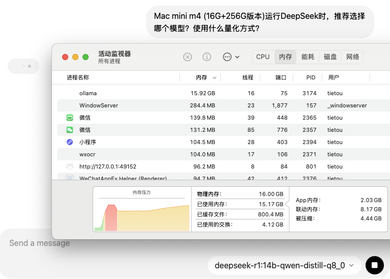This screenshot has width=390, height=279.
Task: Click the 15.92 GB memory value
Action: (203, 93)
